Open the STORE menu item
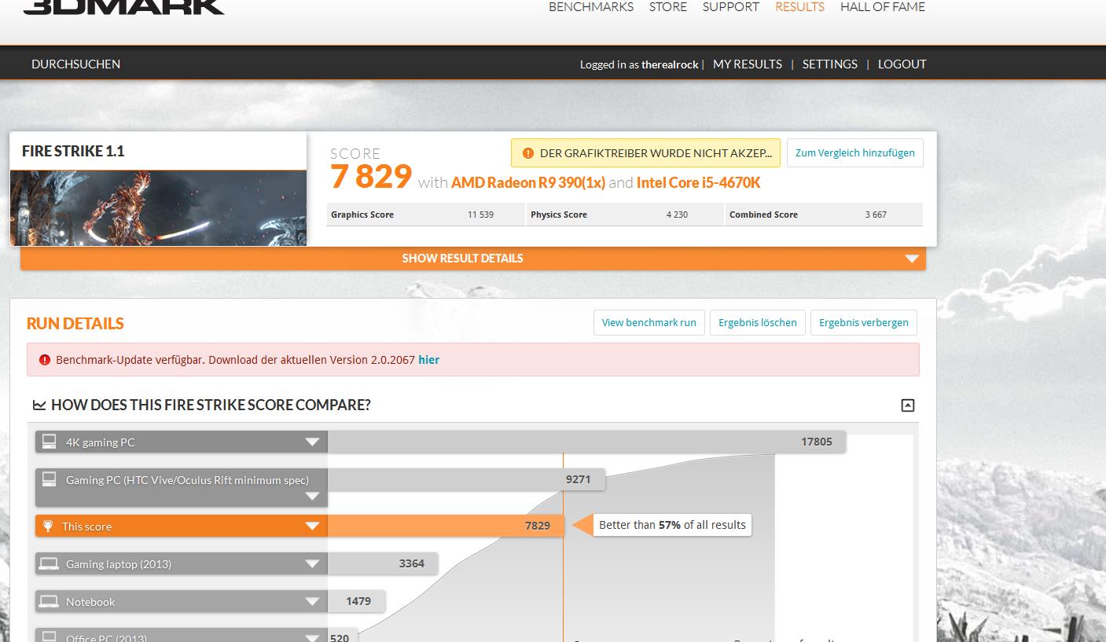This screenshot has height=642, width=1106. 668,7
